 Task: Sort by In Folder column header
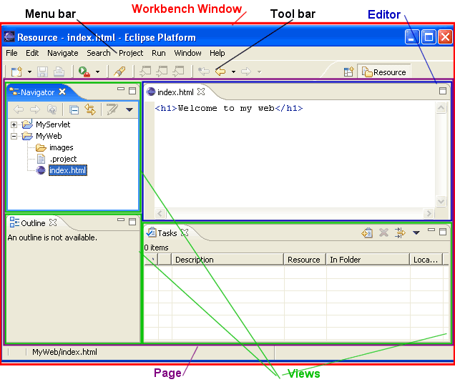pos(368,260)
